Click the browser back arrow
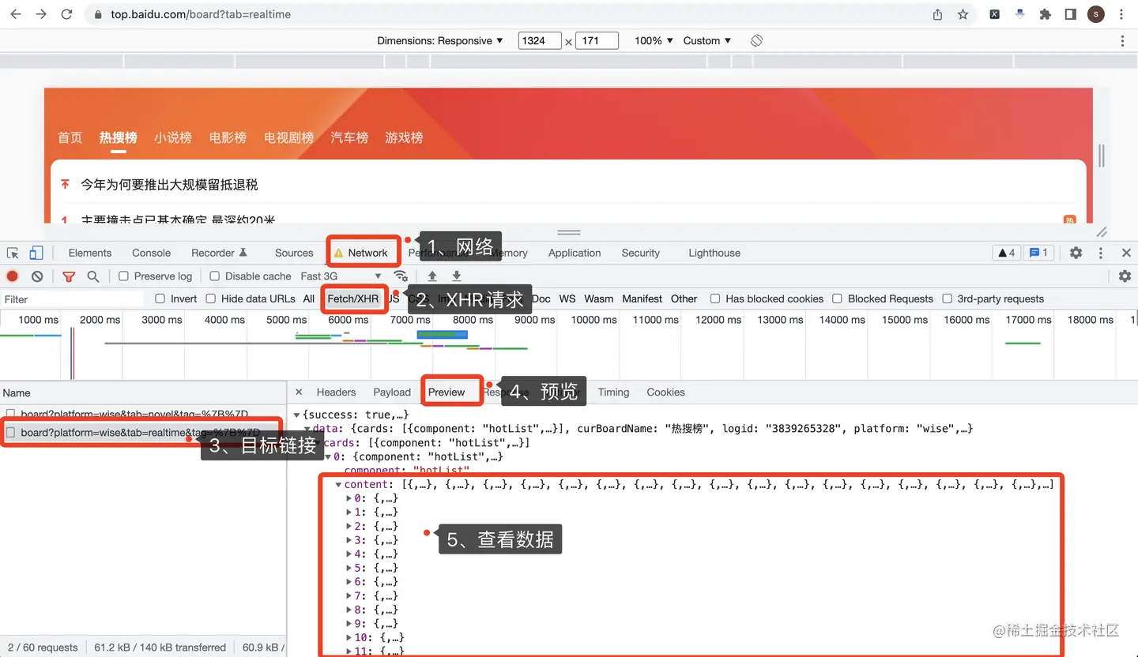Image resolution: width=1138 pixels, height=657 pixels. point(17,14)
